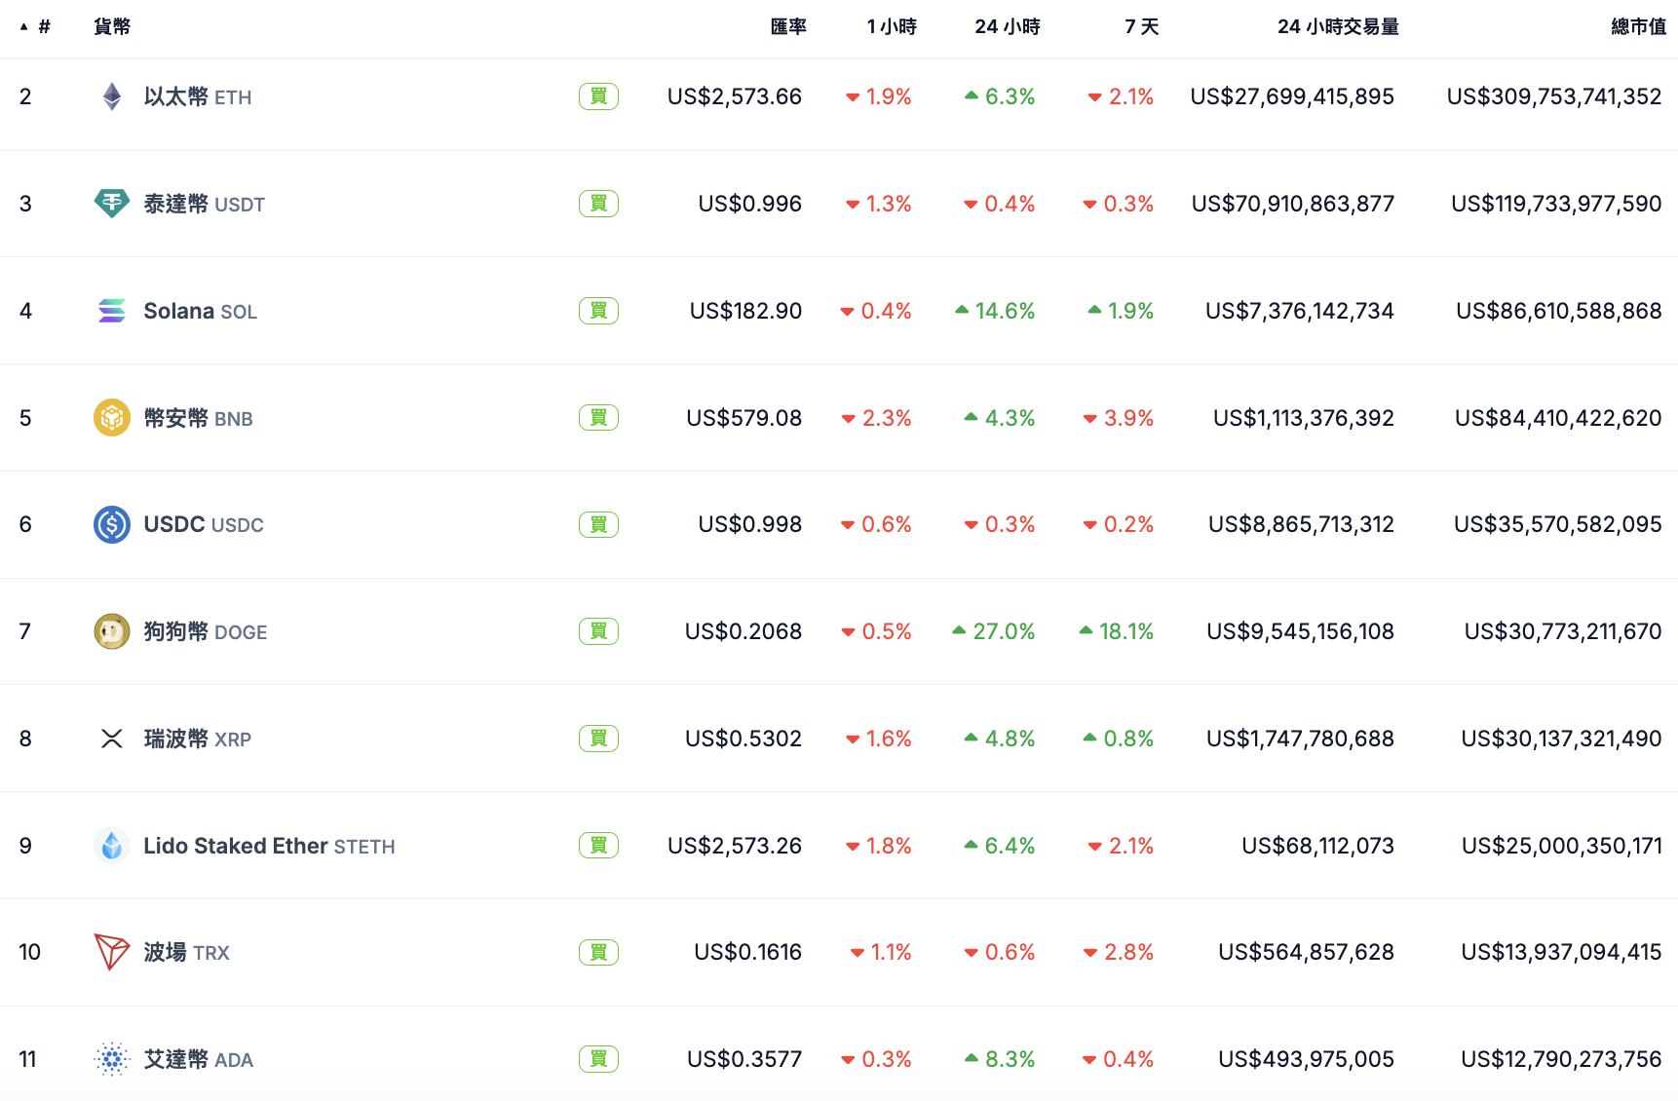Sort by 7 天 column header
The height and width of the screenshot is (1101, 1678).
click(x=1142, y=26)
